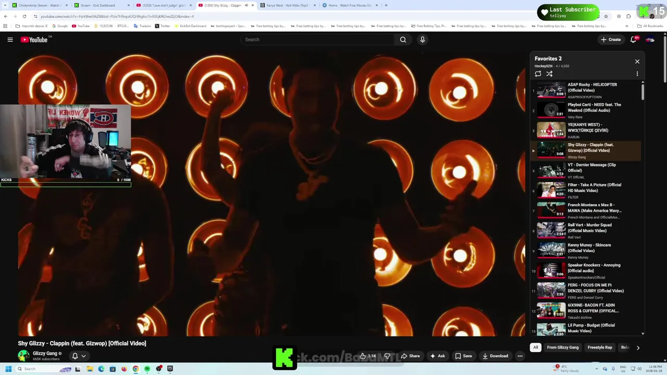Open Glizzy Gang channel avatar
This screenshot has width=667, height=375.
click(x=23, y=356)
